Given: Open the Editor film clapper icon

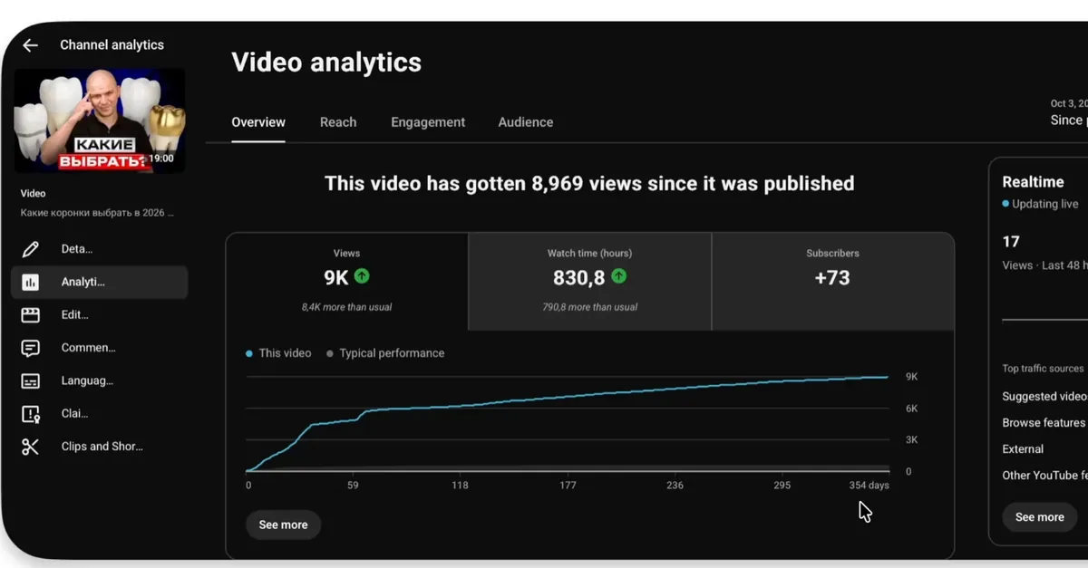Looking at the screenshot, I should (31, 315).
